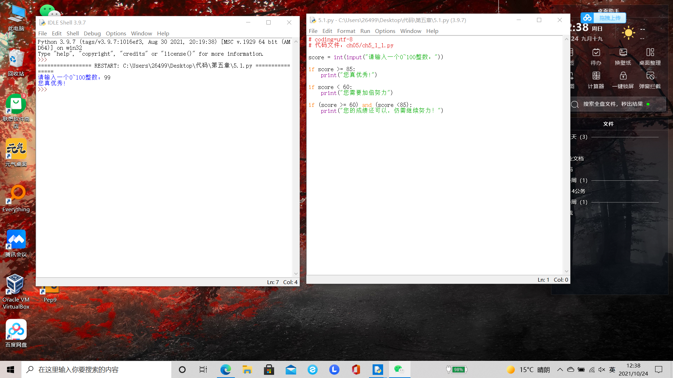The image size is (673, 378).
Task: Click the 15°C 晴朗 weather widget
Action: pos(528,370)
